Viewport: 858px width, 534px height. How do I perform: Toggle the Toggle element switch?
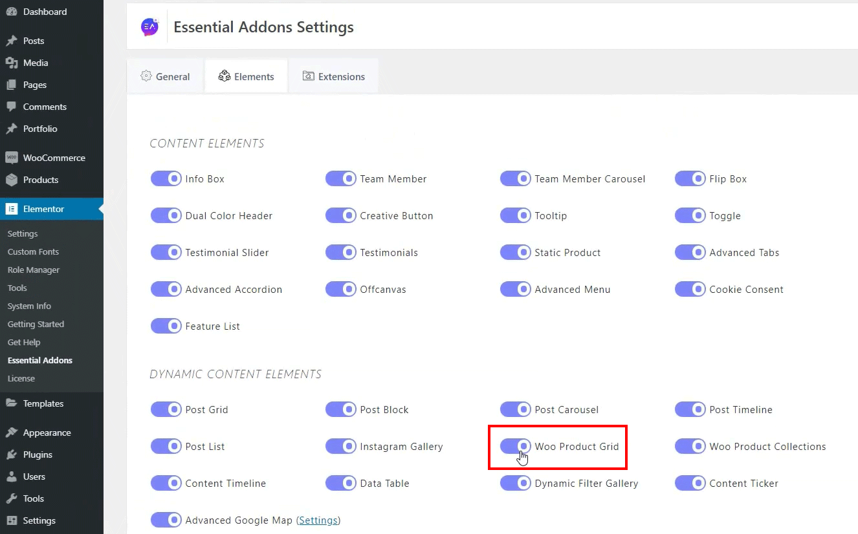click(690, 215)
